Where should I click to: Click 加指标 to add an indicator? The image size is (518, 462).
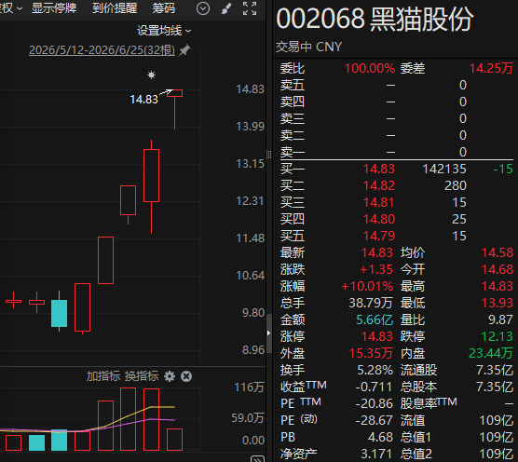coord(103,376)
